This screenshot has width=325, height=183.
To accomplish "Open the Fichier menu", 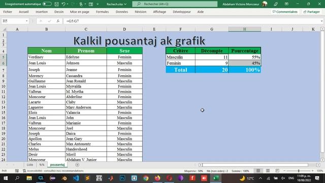I will point(8,12).
